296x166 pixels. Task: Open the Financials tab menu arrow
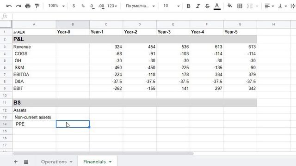click(110, 162)
